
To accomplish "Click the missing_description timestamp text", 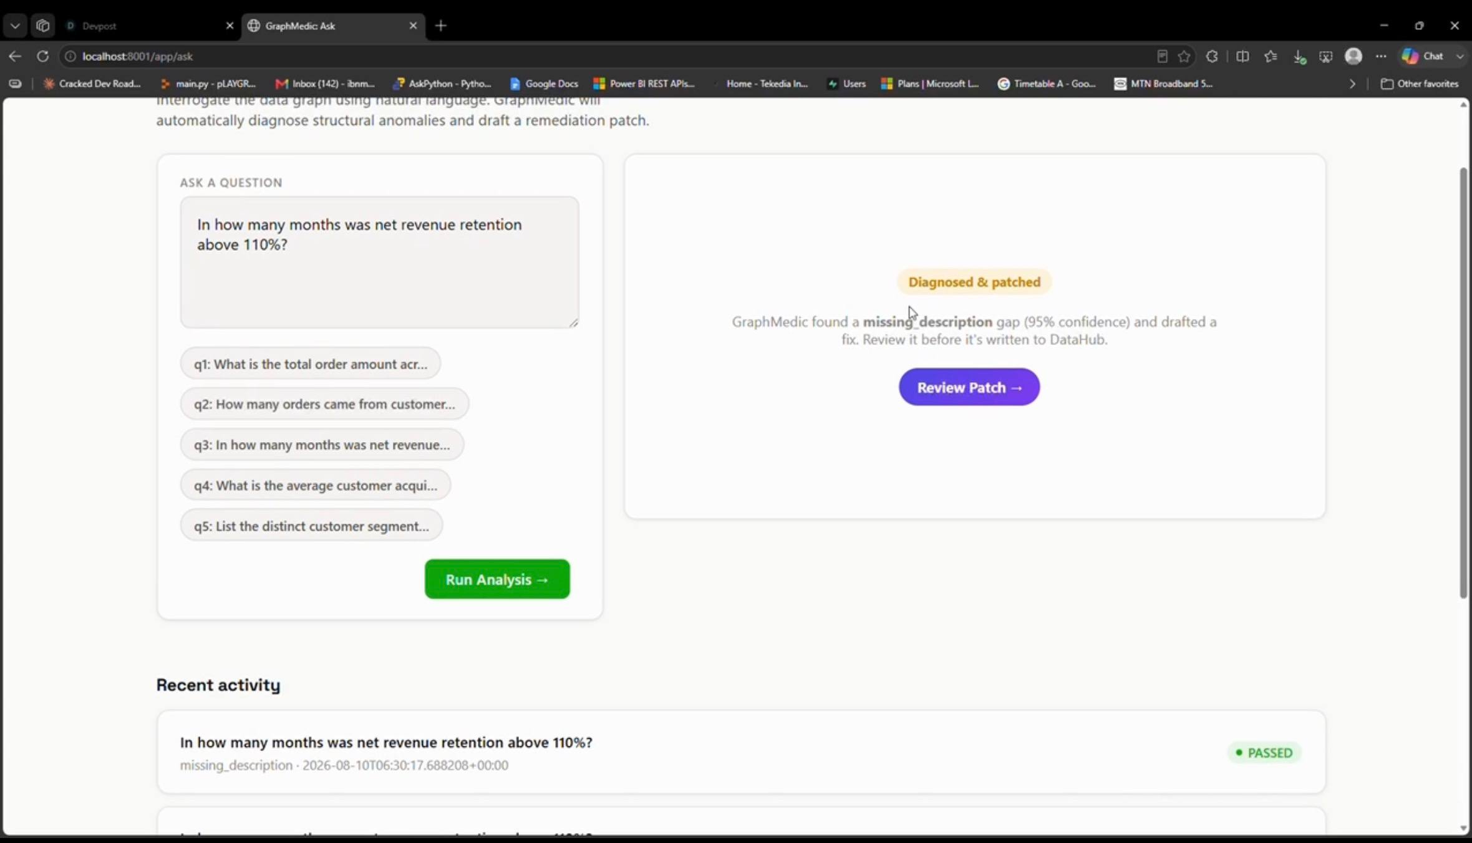I will [x=344, y=765].
